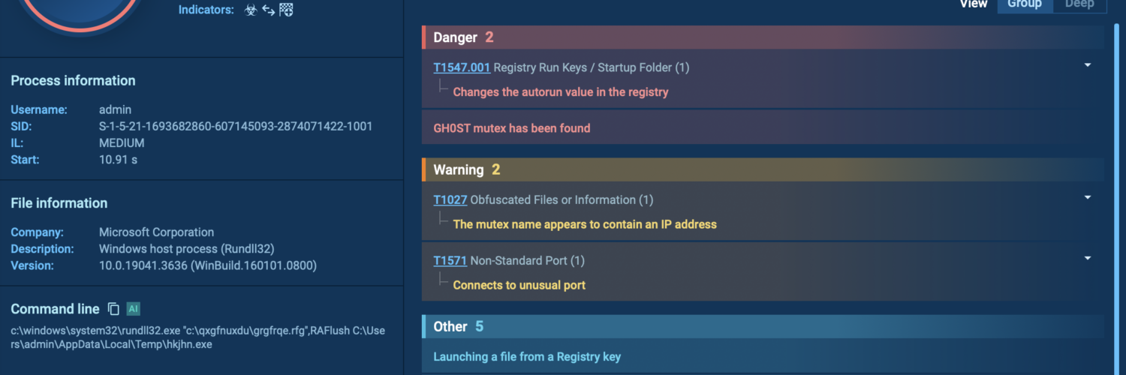This screenshot has height=375, width=1126.
Task: Expand the T1547.001 Registry Run Keys entry
Action: [1087, 66]
